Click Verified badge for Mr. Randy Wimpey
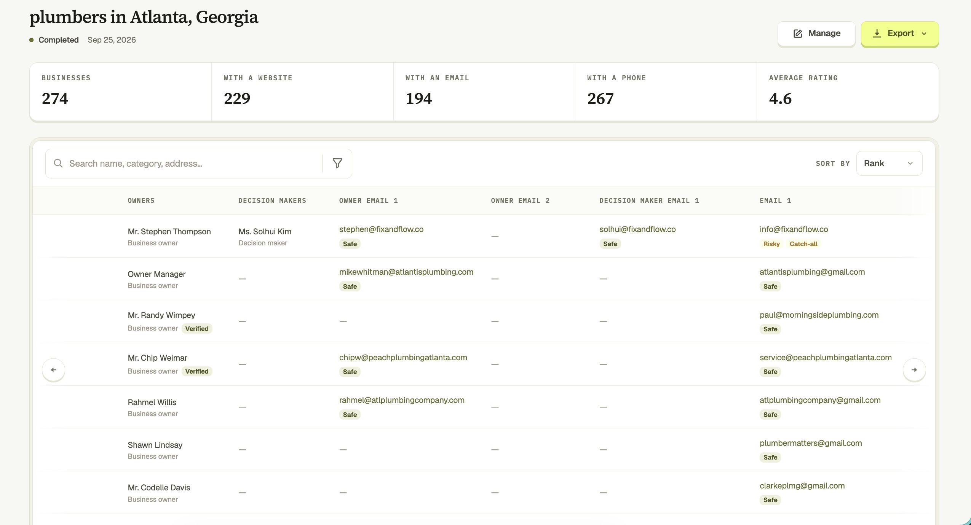971x525 pixels. click(197, 329)
